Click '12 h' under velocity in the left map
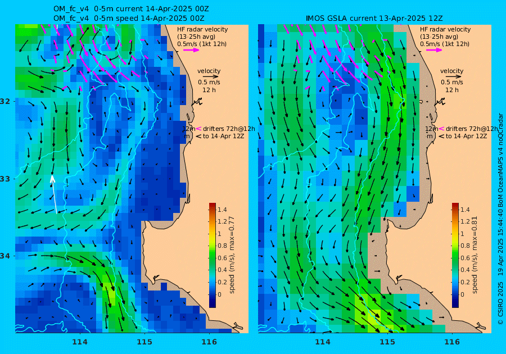 tap(209, 90)
